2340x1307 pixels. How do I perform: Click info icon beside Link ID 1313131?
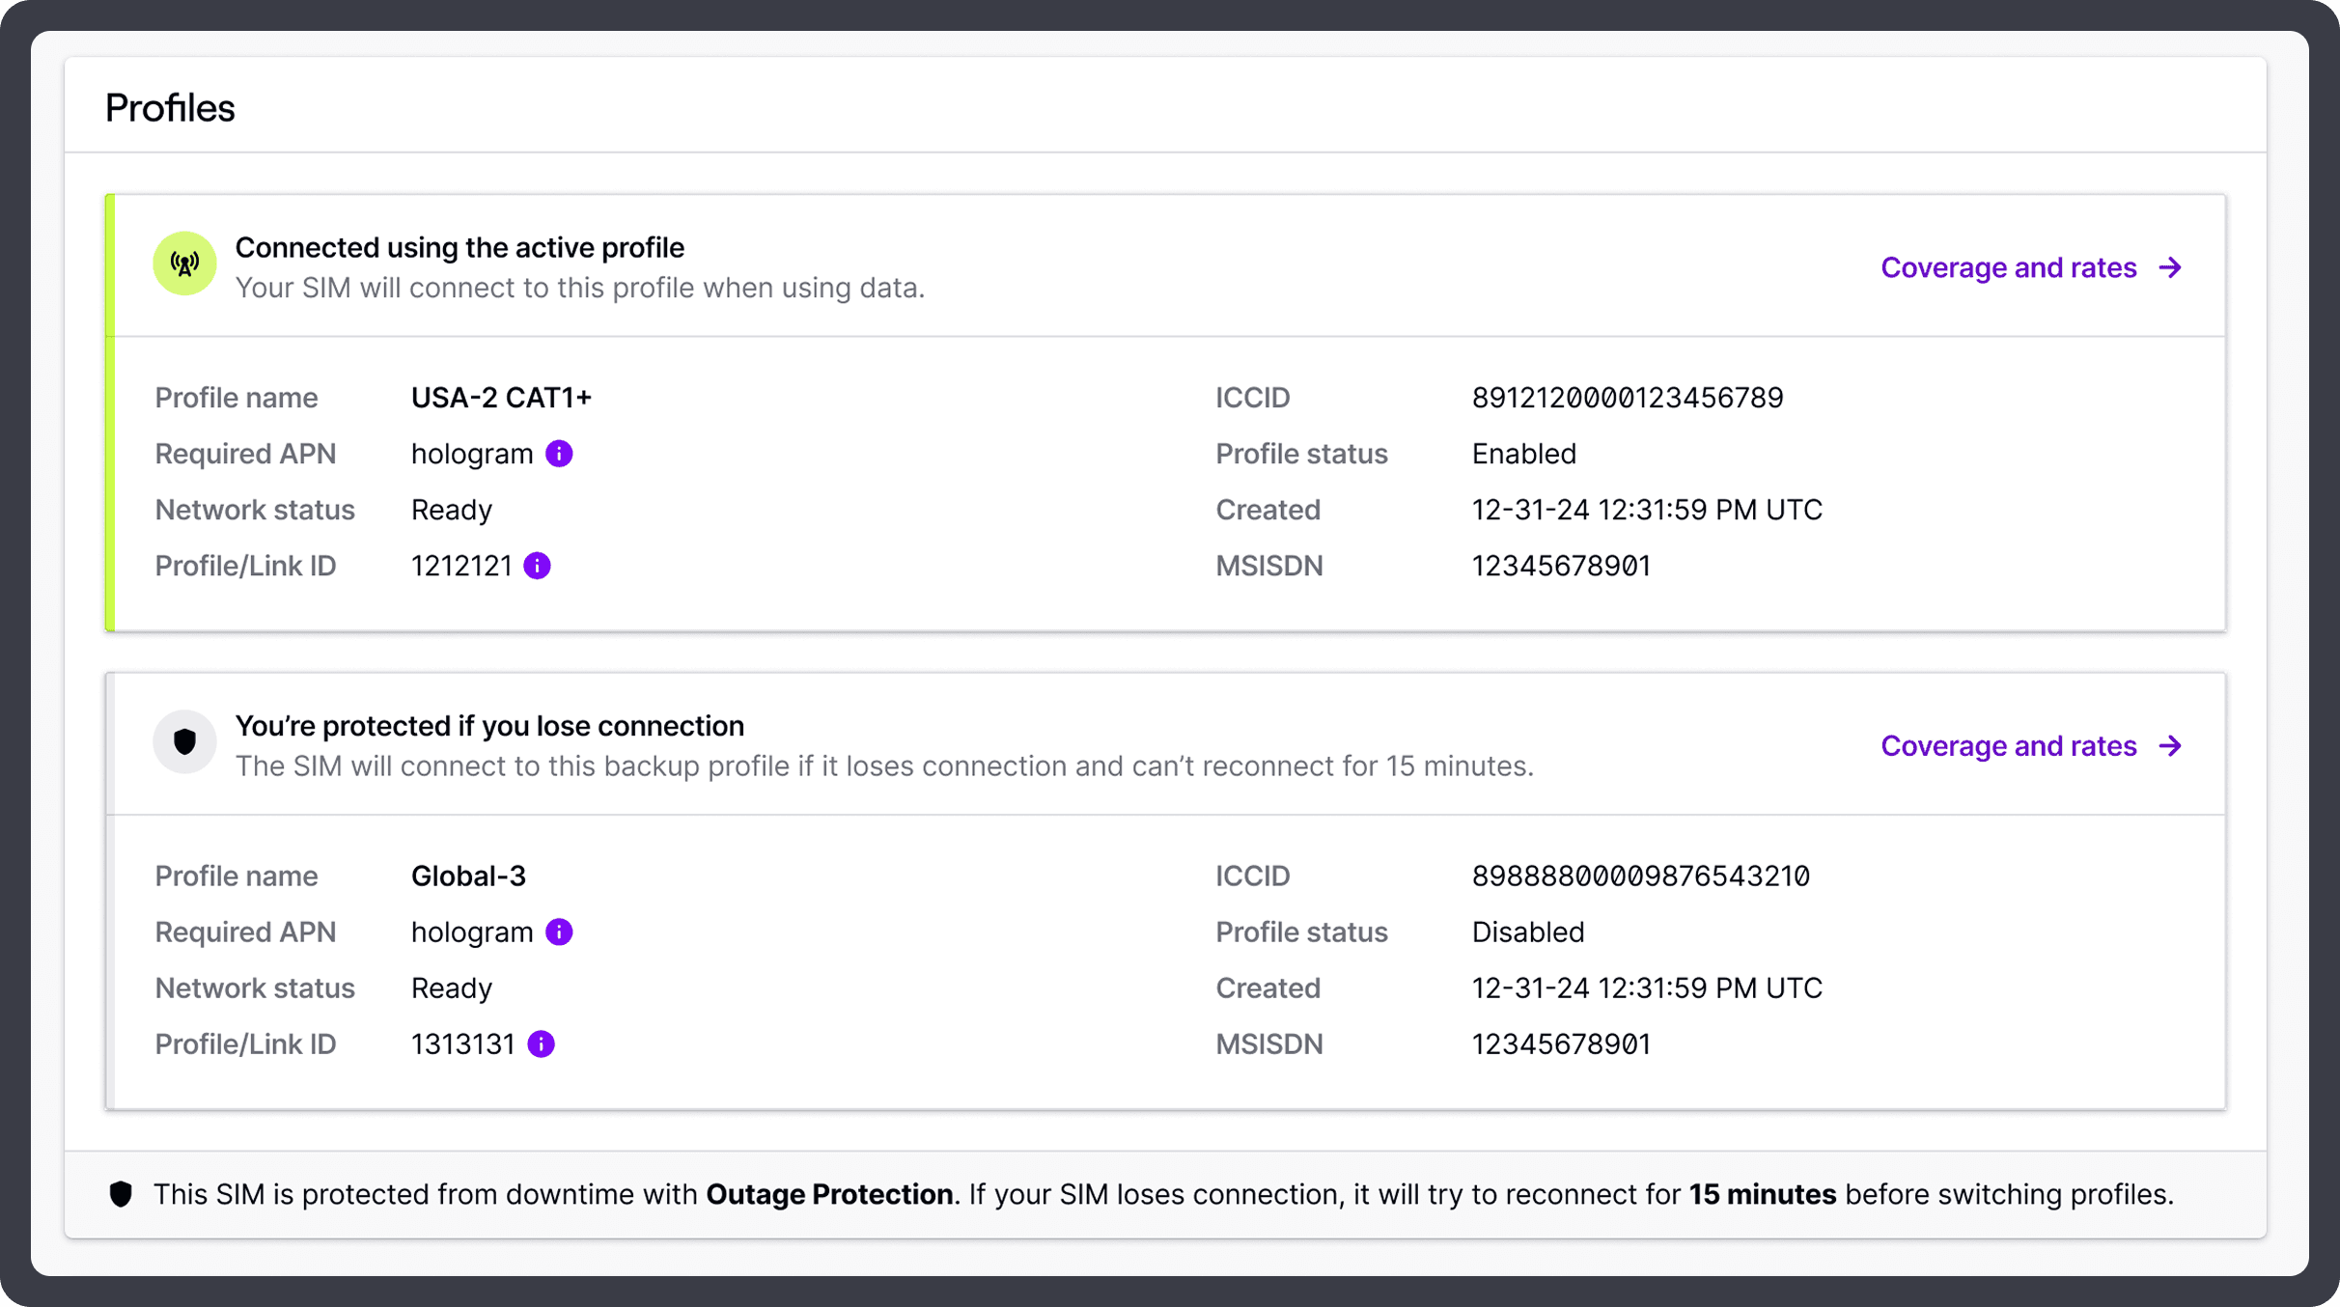tap(542, 1043)
